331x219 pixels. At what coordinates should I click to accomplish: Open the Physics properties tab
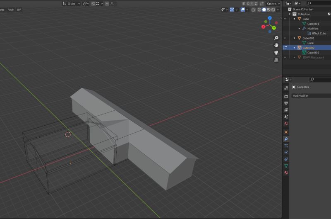pos(286,152)
